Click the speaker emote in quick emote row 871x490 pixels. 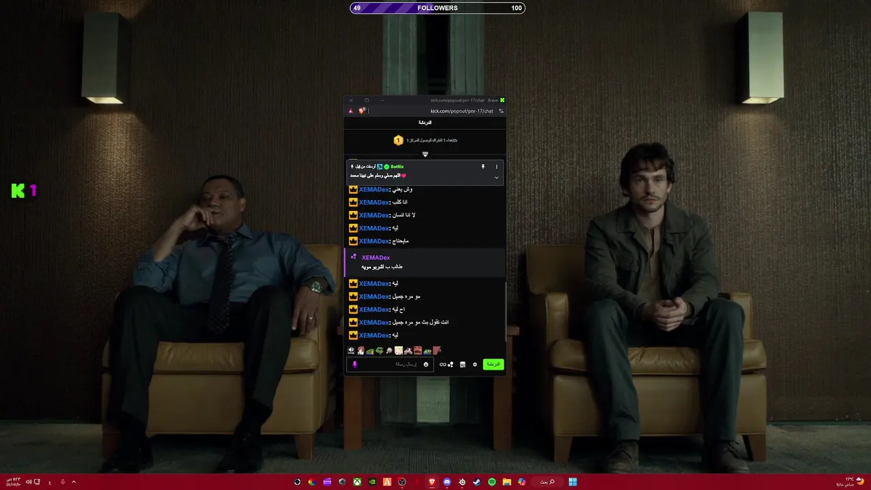(x=351, y=350)
